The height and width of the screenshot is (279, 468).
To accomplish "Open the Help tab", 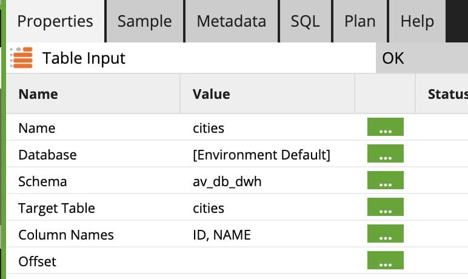I will pos(417,22).
